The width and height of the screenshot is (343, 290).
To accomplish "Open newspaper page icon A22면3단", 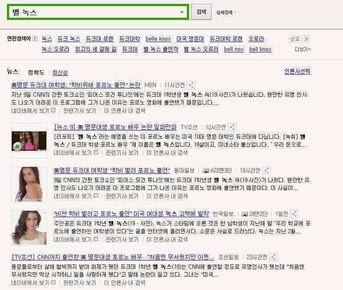I will tap(206, 171).
